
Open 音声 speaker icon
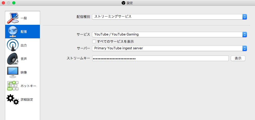coord(13,59)
